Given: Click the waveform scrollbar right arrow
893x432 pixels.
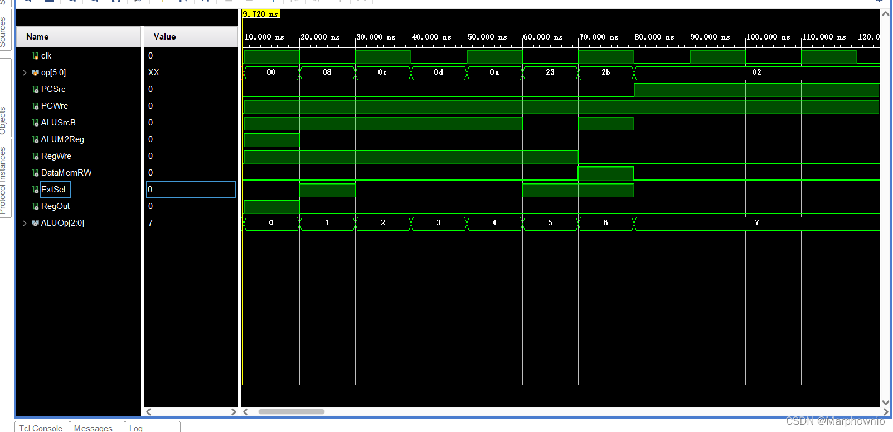Looking at the screenshot, I should [x=886, y=412].
